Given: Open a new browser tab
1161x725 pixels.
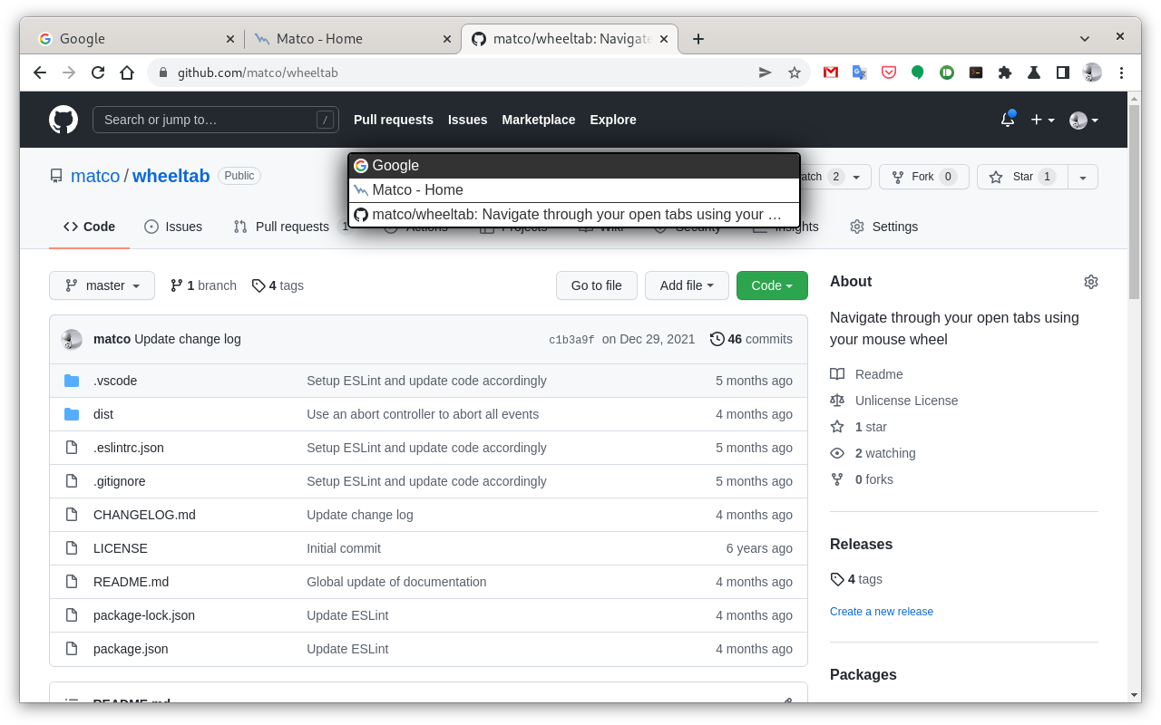Looking at the screenshot, I should coord(698,39).
